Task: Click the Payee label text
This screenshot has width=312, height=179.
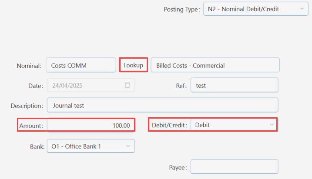Action: pyautogui.click(x=178, y=167)
